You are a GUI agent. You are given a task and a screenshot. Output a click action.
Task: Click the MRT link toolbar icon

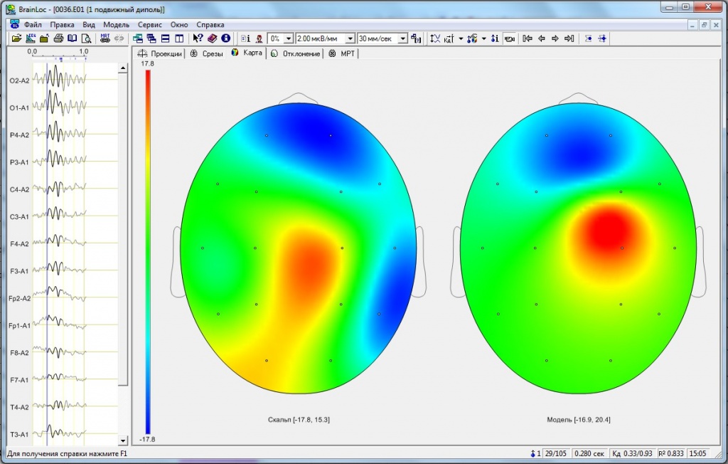(105, 38)
